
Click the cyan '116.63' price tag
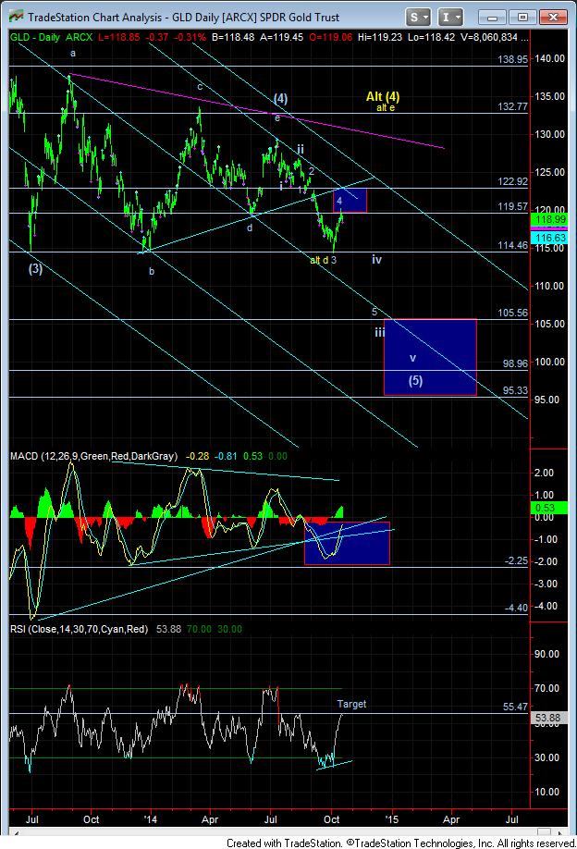coord(549,237)
